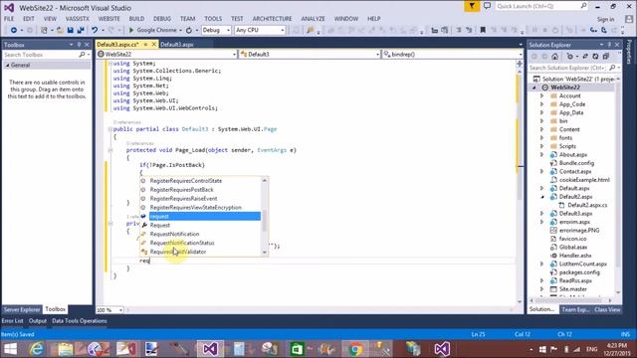Image resolution: width=637 pixels, height=358 pixels.
Task: Select Handler.ashx in Solution Explorer
Action: click(x=575, y=256)
